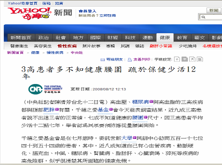Select the 健康 tab
222x165 pixels.
pos(165,38)
